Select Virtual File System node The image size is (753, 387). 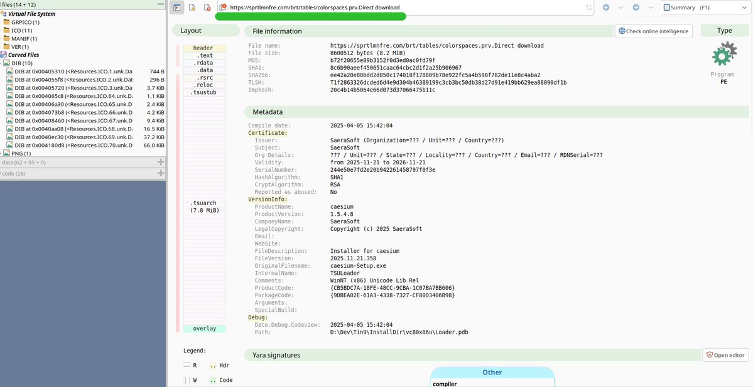[x=31, y=14]
